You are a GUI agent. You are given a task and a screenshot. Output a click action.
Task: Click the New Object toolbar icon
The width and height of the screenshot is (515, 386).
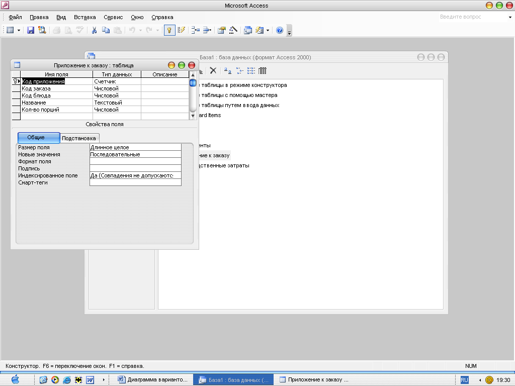[x=260, y=30]
